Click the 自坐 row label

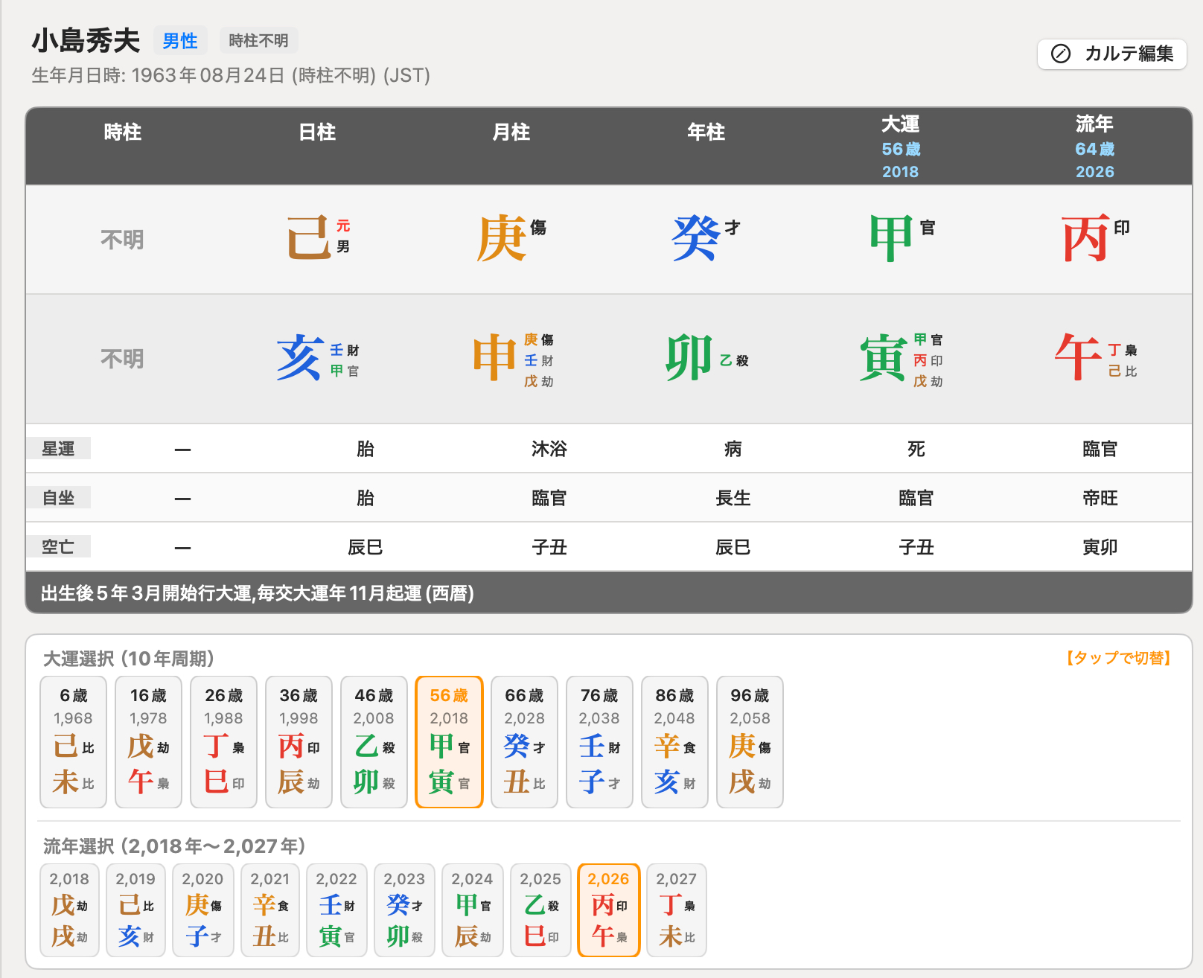(58, 497)
